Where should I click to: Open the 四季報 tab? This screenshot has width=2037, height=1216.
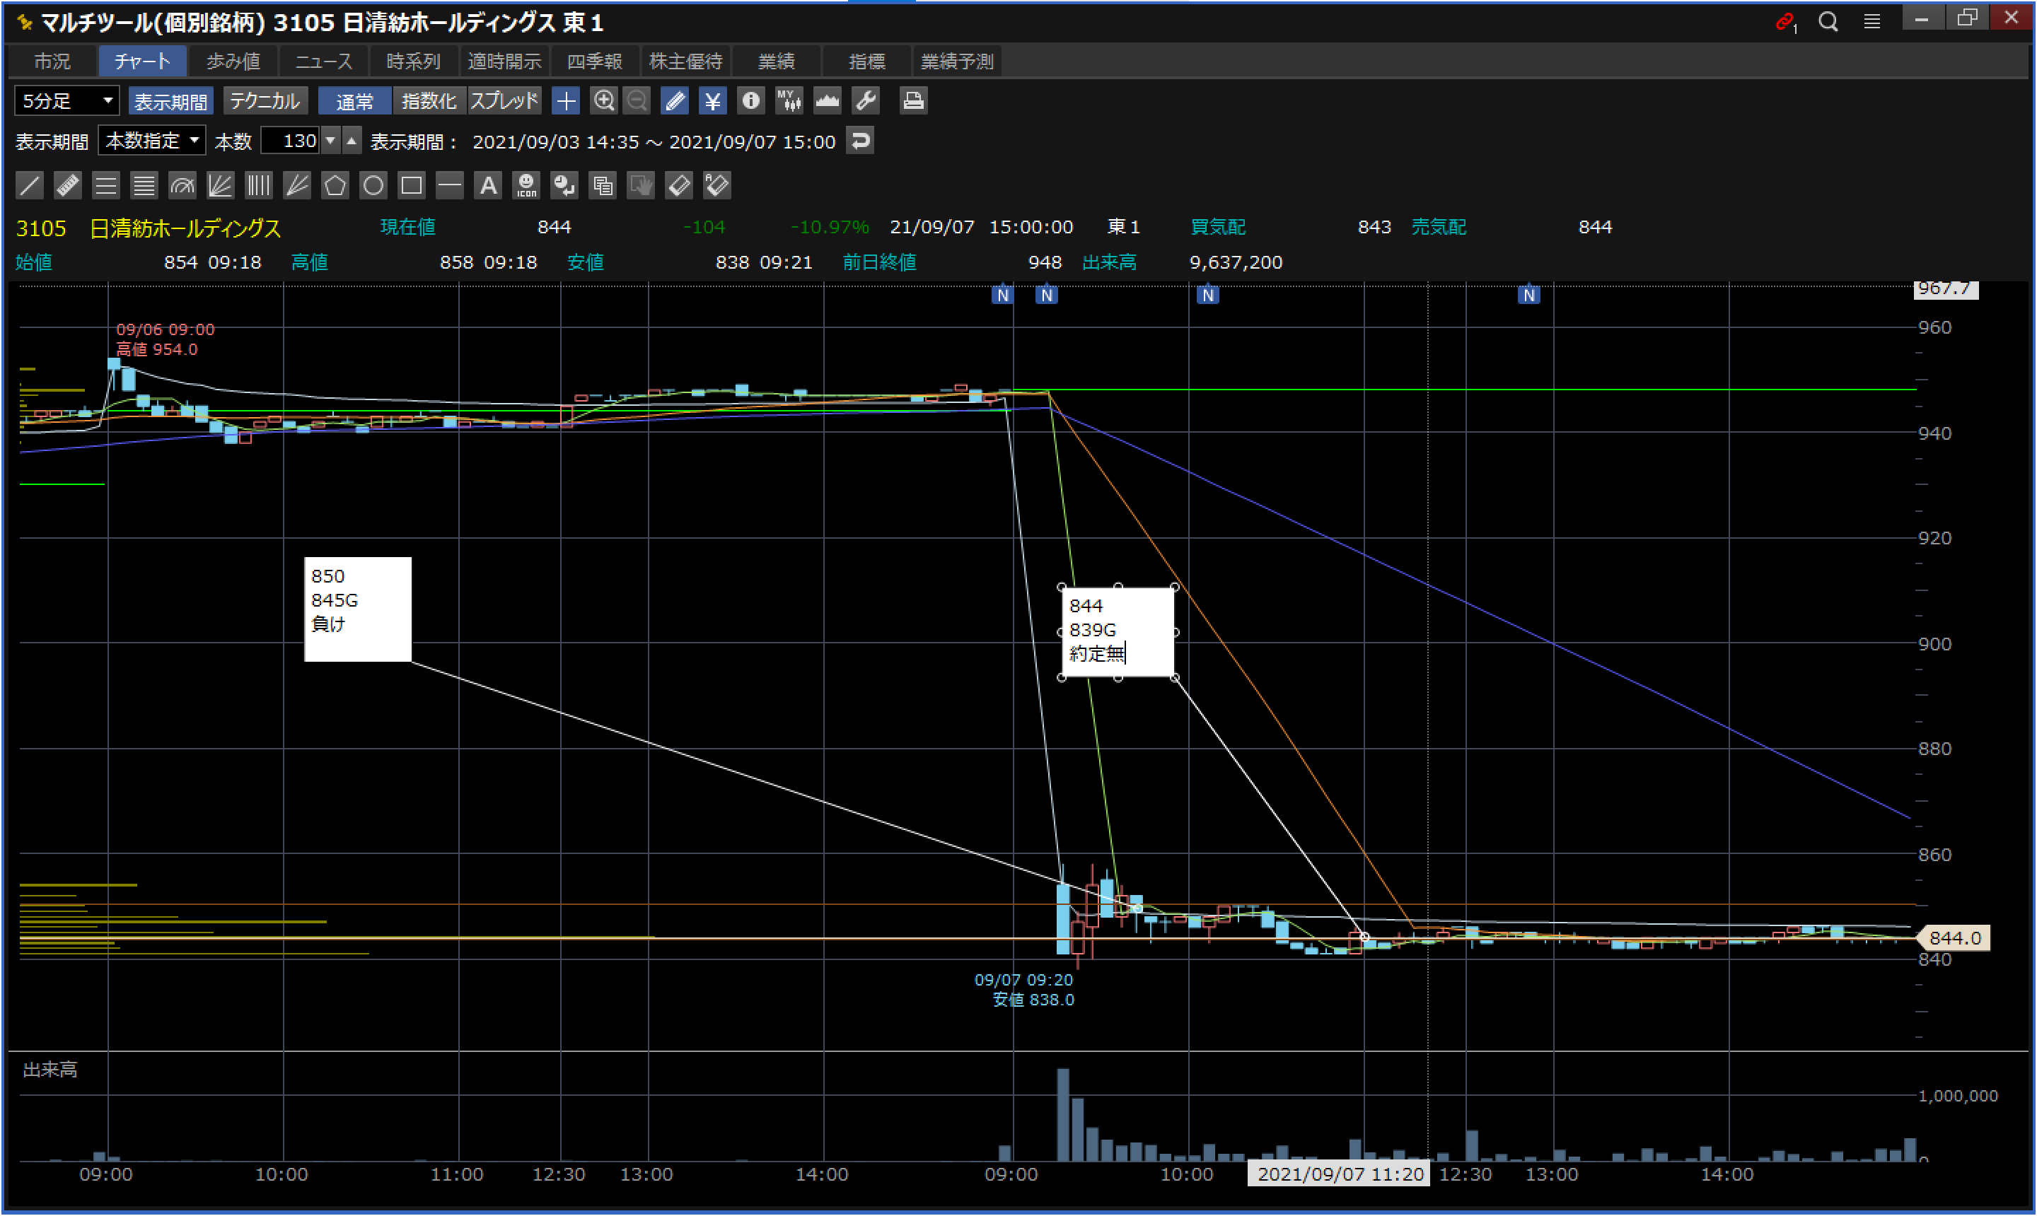click(x=594, y=62)
